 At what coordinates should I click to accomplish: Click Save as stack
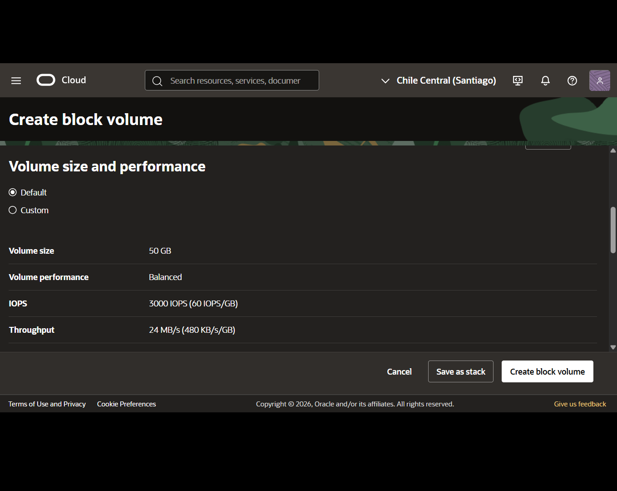460,371
